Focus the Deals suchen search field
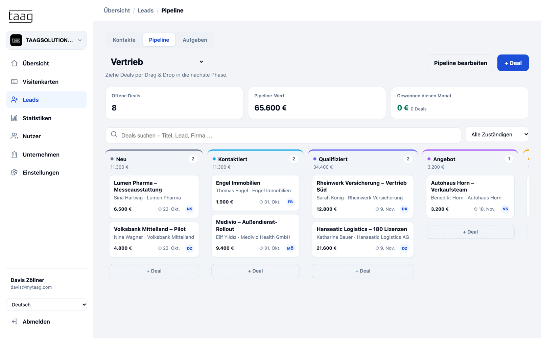The width and height of the screenshot is (541, 338). 283,135
